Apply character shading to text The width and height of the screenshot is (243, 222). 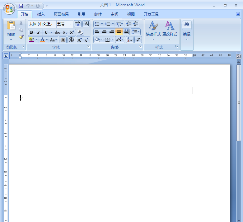(63, 40)
